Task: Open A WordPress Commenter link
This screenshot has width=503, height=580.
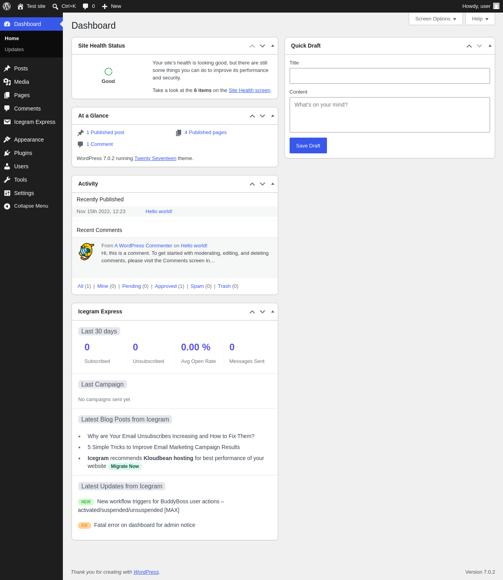Action: (143, 246)
